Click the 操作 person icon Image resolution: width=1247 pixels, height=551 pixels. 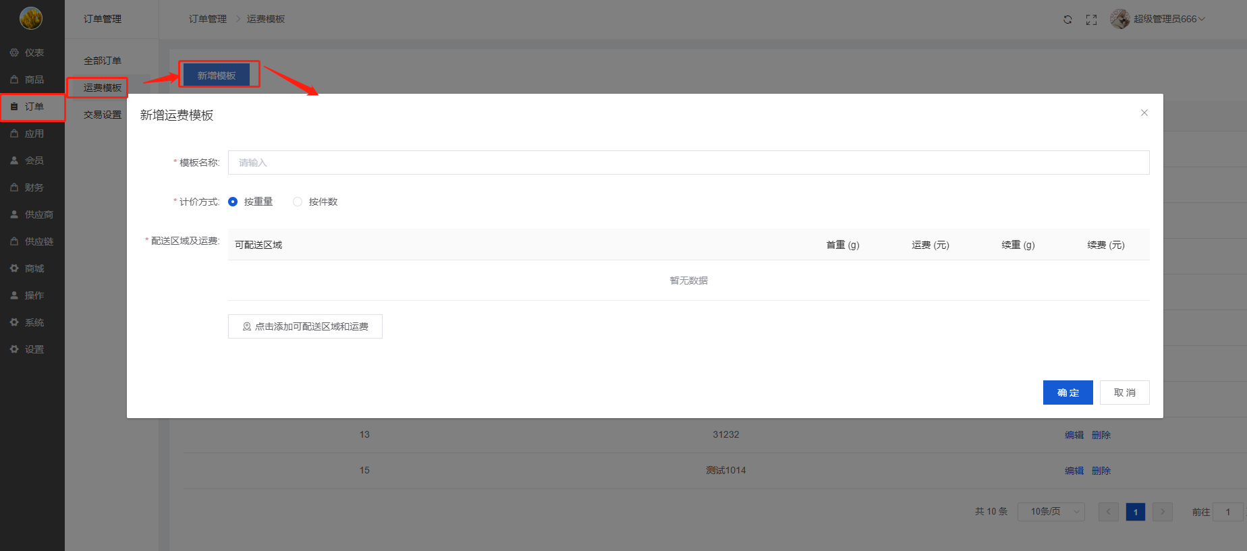point(14,295)
